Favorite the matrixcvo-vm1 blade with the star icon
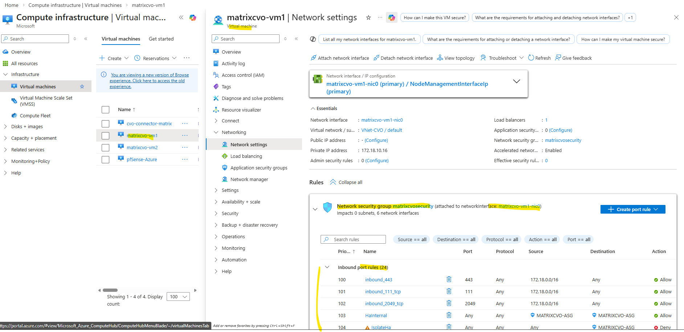The height and width of the screenshot is (332, 684). point(369,17)
